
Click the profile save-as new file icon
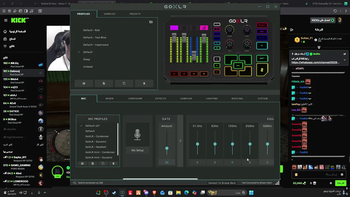pyautogui.click(x=104, y=83)
